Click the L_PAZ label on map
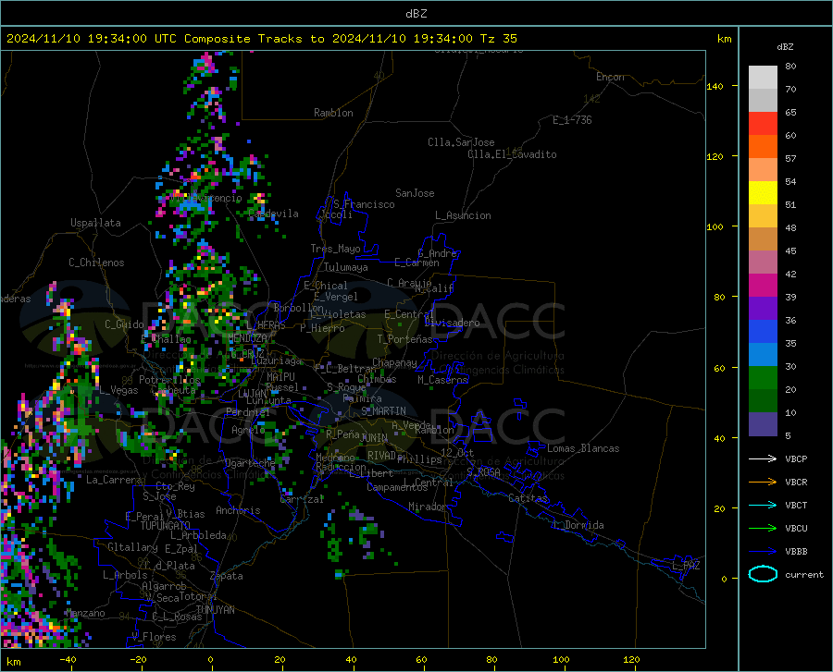This screenshot has width=833, height=672. (x=686, y=566)
